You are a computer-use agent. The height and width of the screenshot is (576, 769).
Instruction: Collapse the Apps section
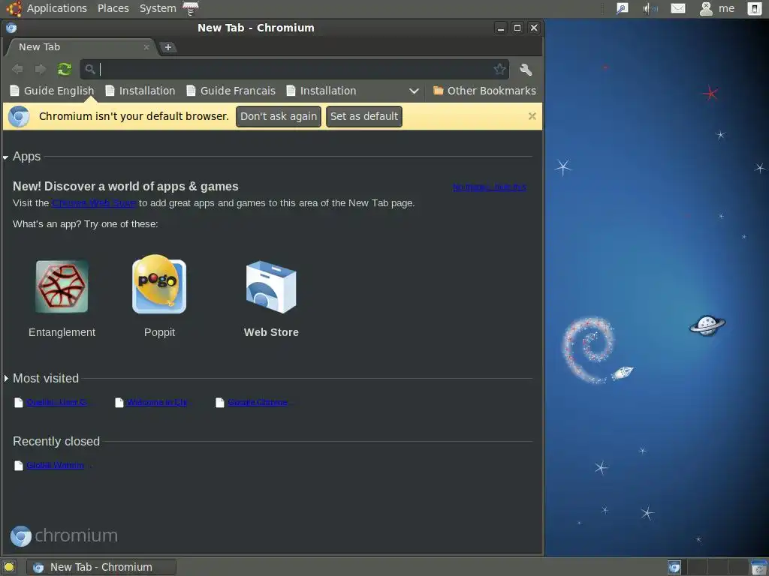tap(6, 157)
